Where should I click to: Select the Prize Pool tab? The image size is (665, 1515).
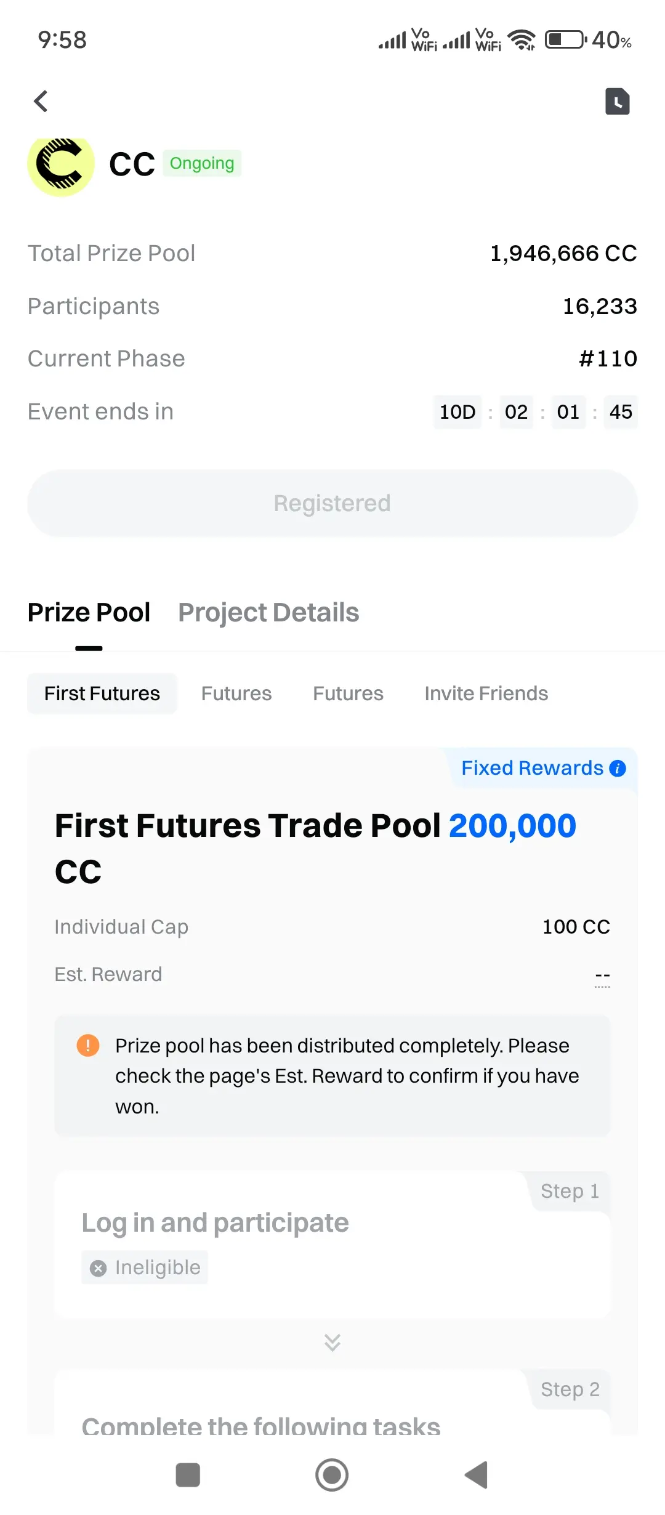pyautogui.click(x=89, y=613)
